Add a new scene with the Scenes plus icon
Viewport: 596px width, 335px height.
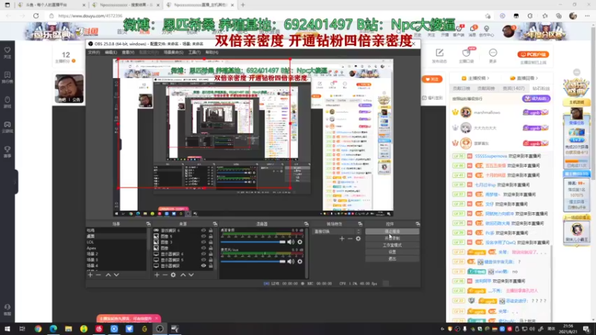(90, 275)
